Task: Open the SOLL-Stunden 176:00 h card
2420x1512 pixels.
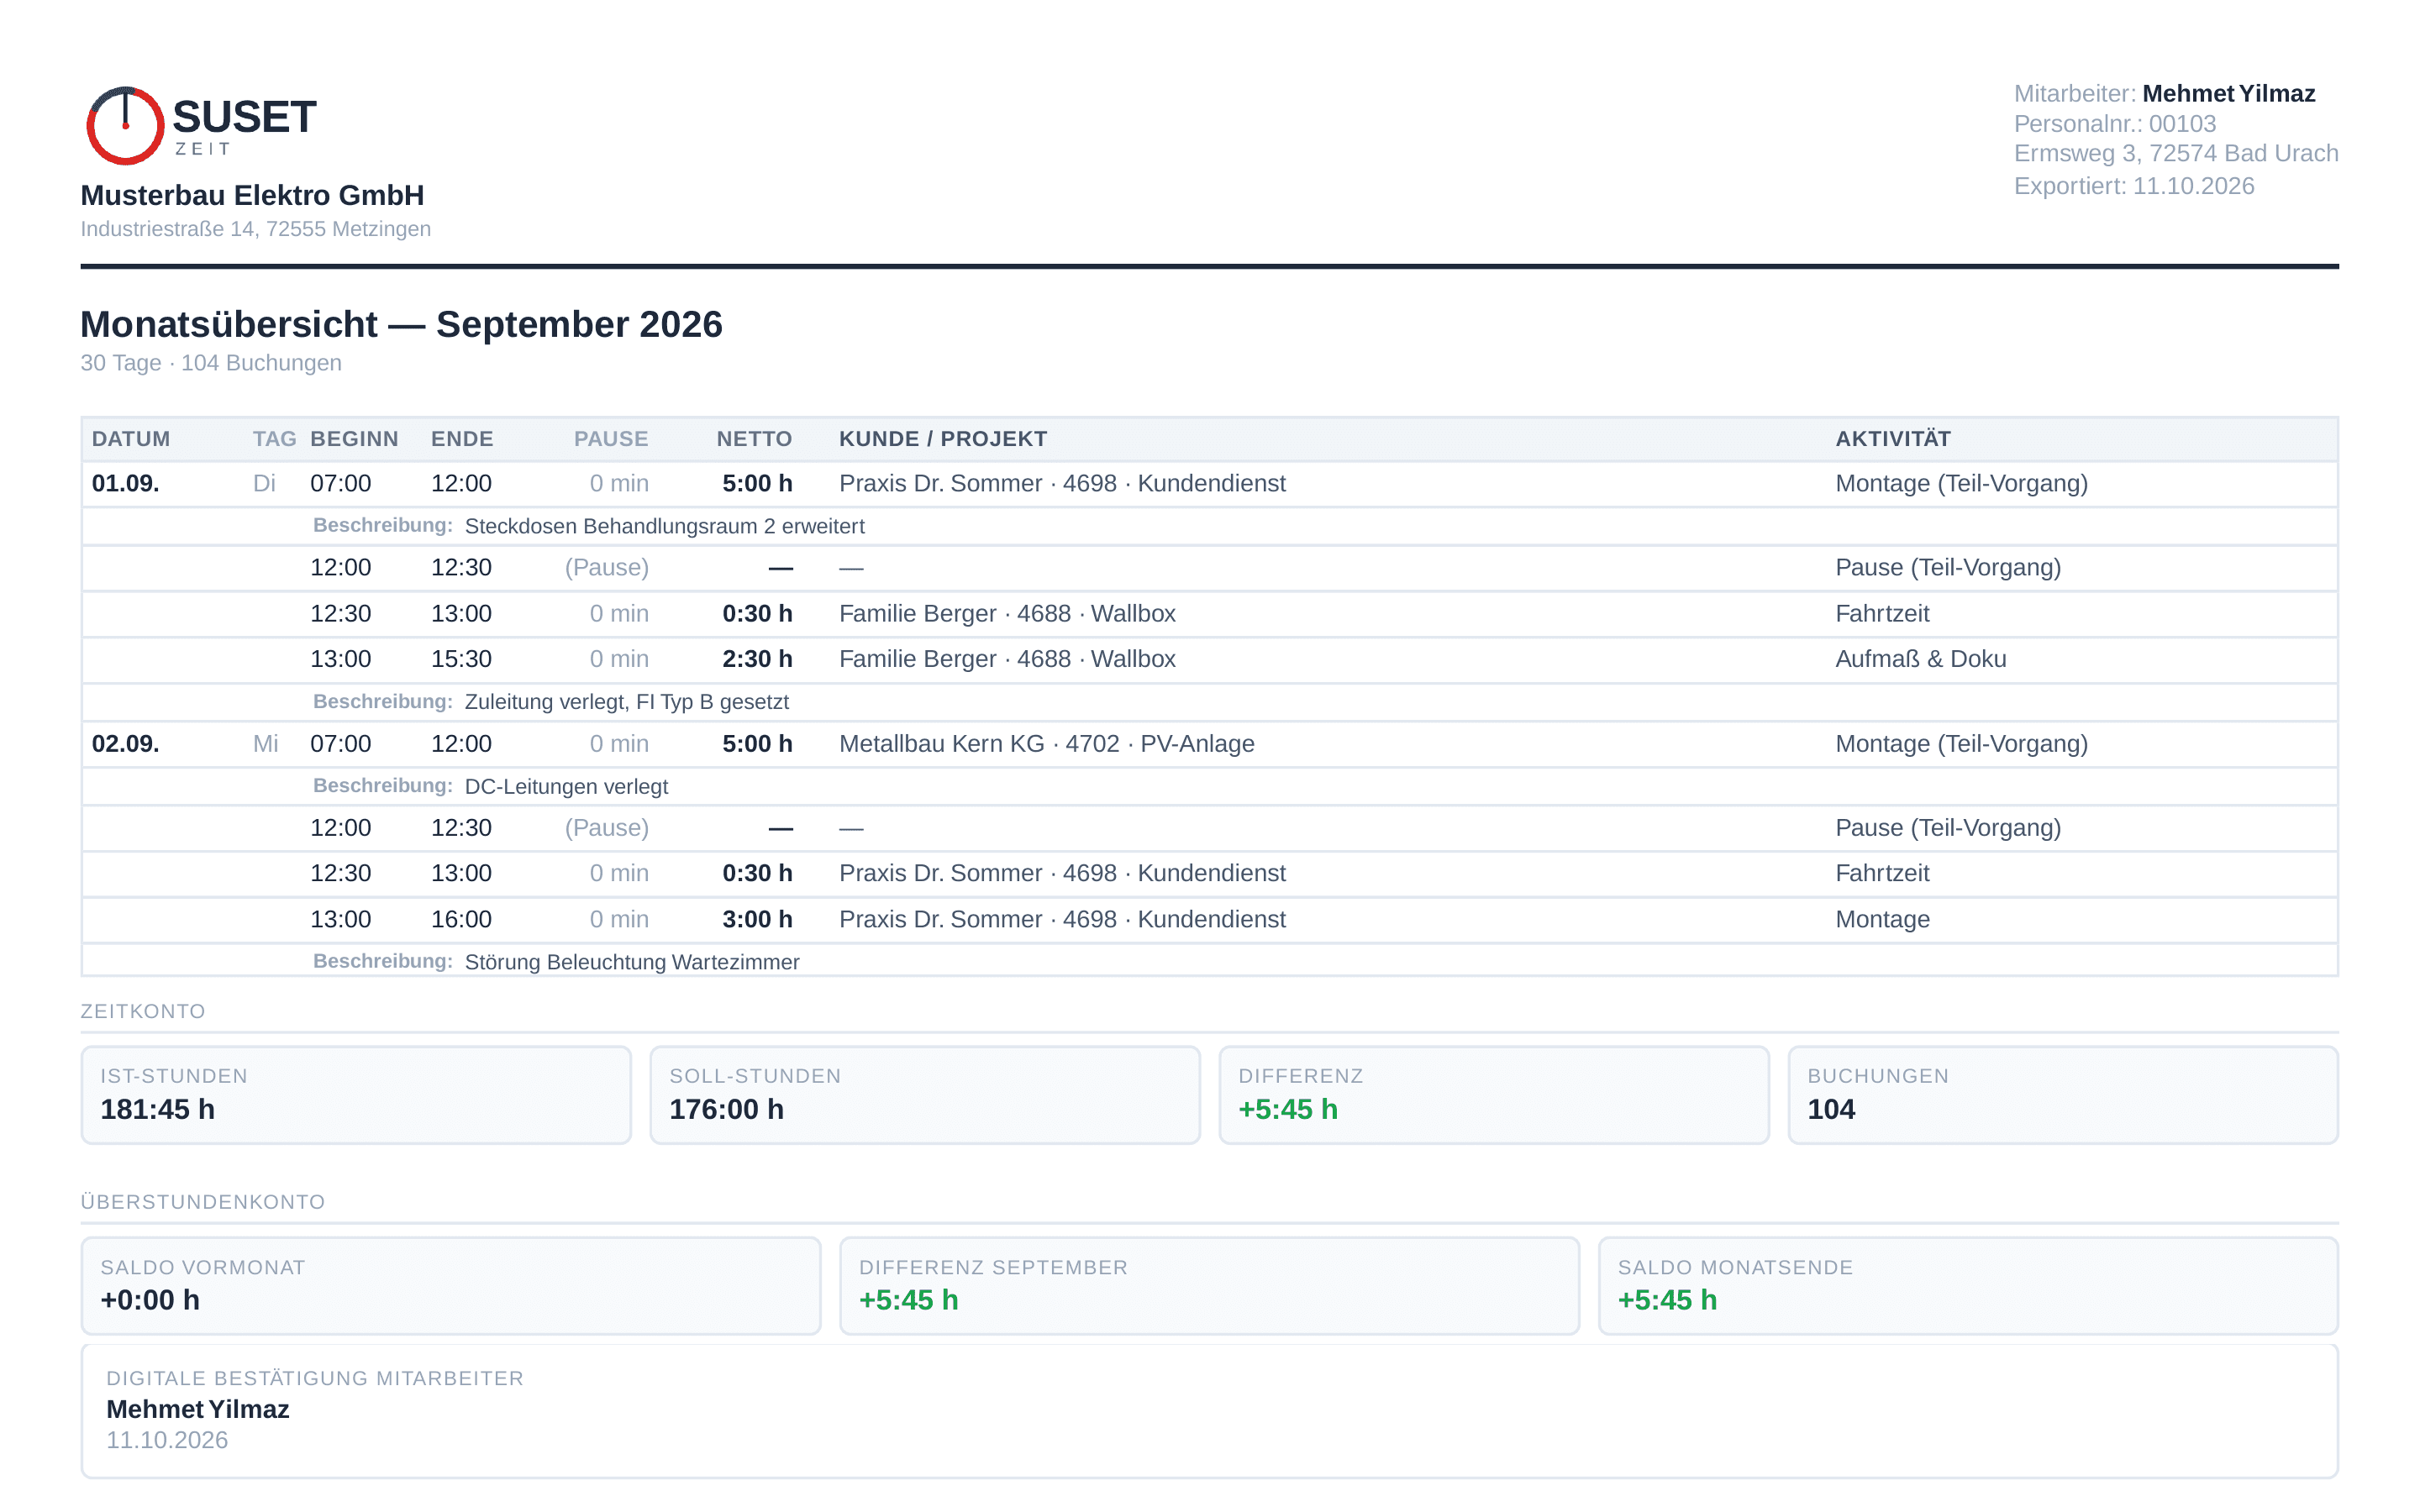Action: 925,1095
